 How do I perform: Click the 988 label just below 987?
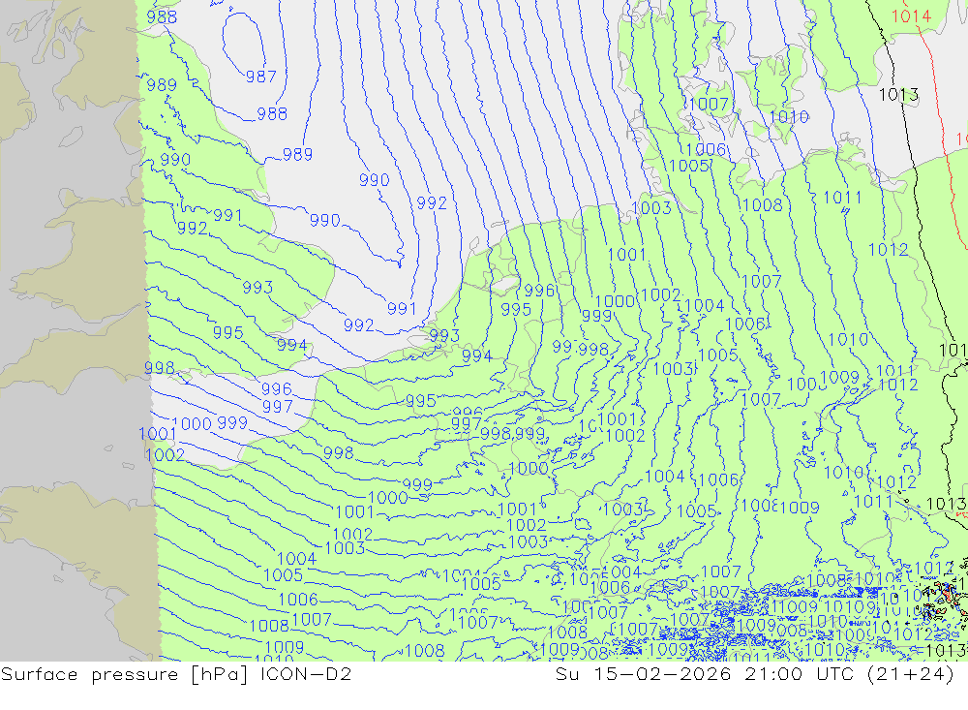(x=272, y=113)
